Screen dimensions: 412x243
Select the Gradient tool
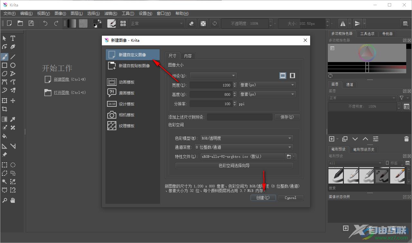(x=4, y=119)
